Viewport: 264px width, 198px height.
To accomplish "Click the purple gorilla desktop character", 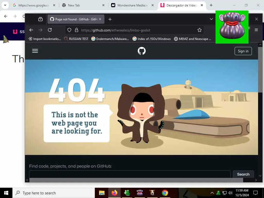I will [x=232, y=27].
